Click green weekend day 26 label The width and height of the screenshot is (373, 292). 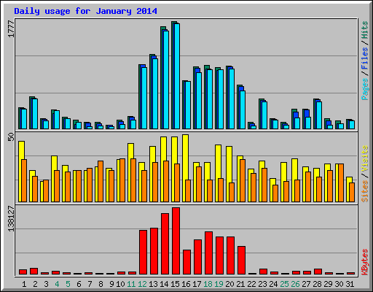point(295,284)
